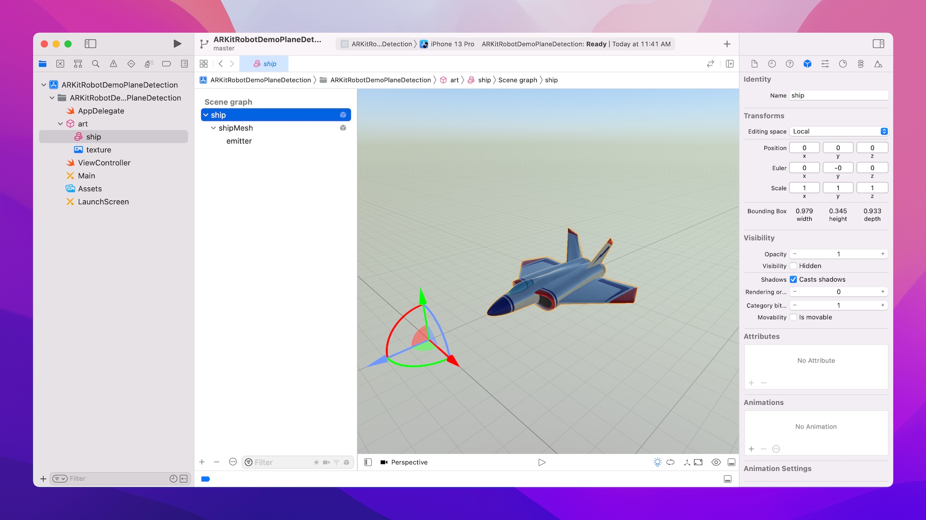Open the Node inspector cube icon

pyautogui.click(x=807, y=64)
